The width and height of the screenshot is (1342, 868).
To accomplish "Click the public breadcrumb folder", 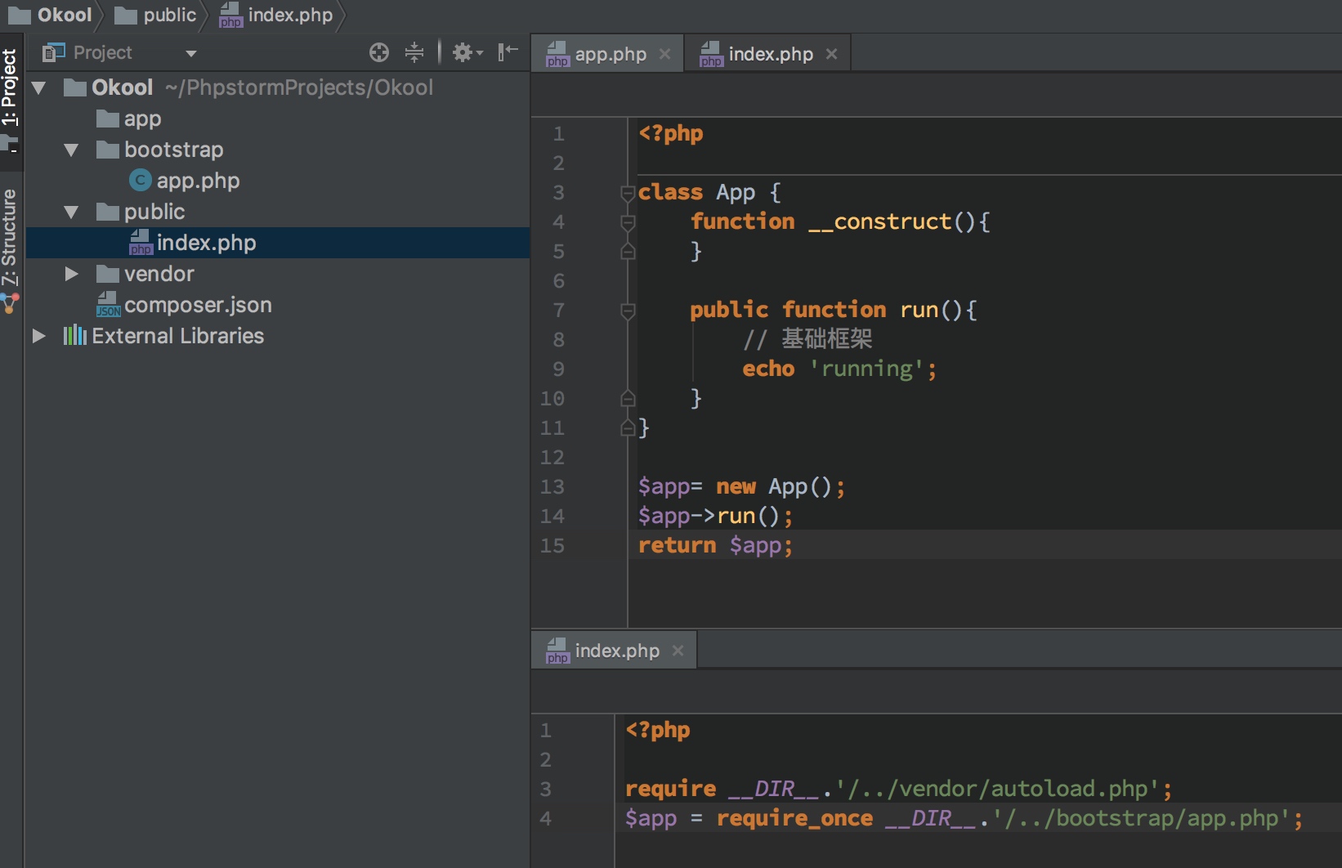I will [x=155, y=15].
